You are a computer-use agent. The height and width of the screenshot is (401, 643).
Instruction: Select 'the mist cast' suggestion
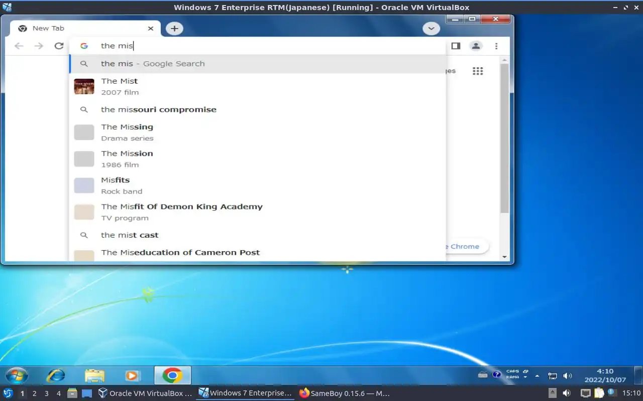(258, 235)
